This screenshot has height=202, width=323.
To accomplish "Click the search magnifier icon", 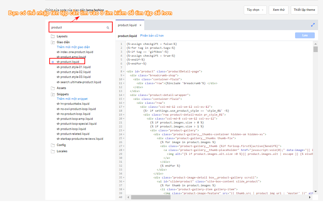I will [108, 28].
